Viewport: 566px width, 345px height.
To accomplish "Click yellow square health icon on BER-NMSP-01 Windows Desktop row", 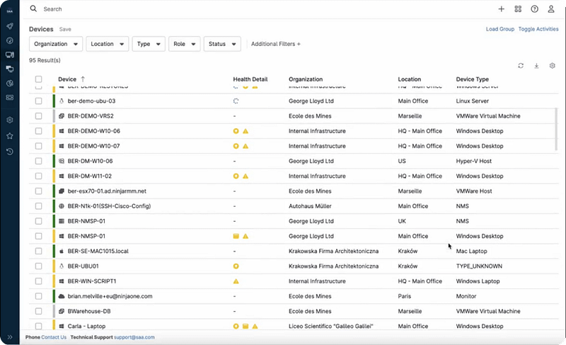I will 236,237.
